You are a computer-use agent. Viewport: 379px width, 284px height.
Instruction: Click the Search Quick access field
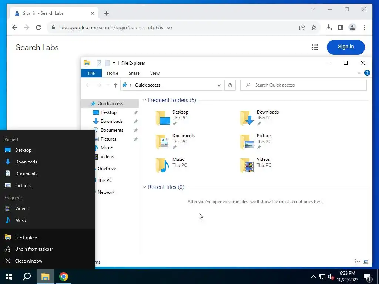[303, 85]
